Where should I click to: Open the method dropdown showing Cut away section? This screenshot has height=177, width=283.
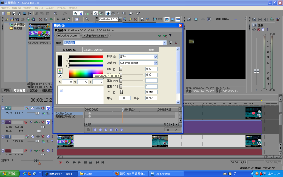click(x=156, y=63)
